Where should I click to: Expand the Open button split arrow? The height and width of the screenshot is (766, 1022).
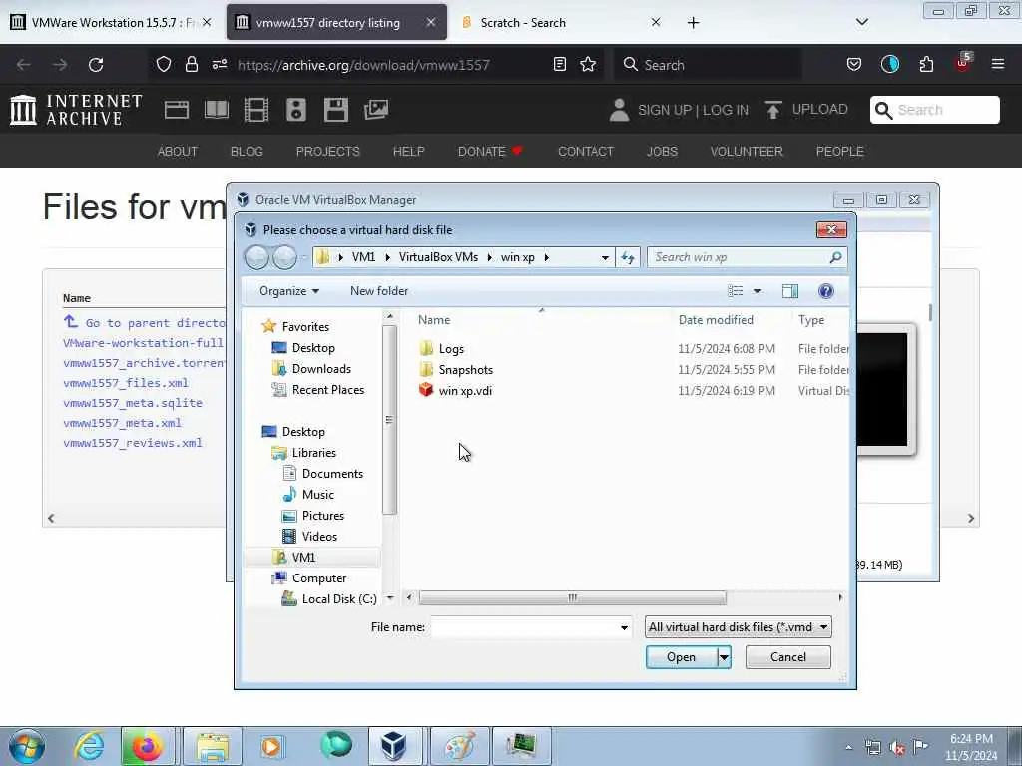[725, 657]
